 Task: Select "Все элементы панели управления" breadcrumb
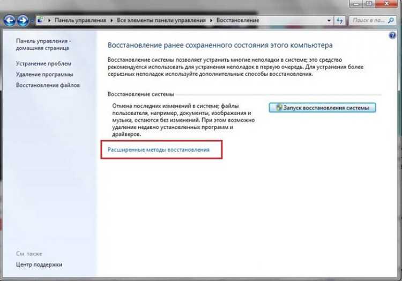click(161, 20)
